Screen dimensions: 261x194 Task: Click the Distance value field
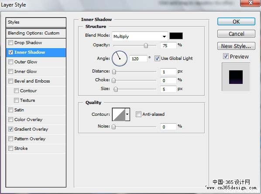click(168, 72)
